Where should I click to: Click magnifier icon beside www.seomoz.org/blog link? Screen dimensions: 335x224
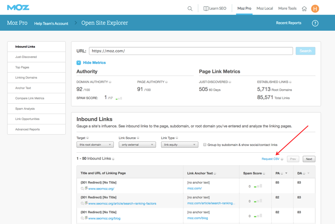coord(82,218)
